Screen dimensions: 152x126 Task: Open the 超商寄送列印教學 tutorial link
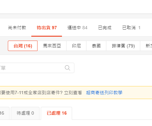(x=104, y=93)
